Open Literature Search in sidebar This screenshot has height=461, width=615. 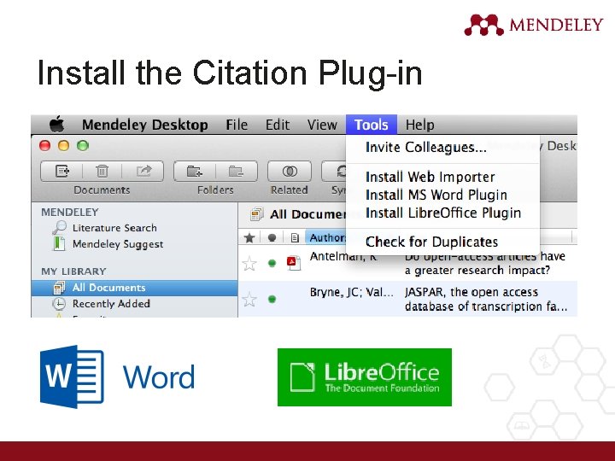point(114,228)
